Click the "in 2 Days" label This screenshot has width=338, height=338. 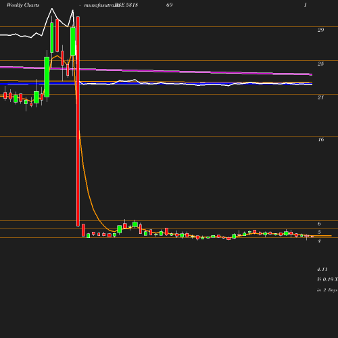[x=327, y=290]
